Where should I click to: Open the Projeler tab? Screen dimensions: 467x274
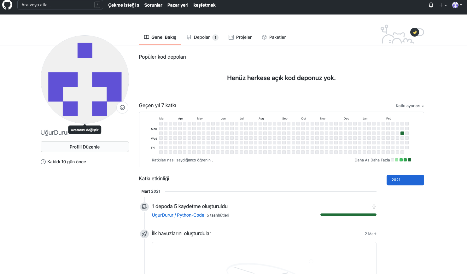click(x=240, y=37)
